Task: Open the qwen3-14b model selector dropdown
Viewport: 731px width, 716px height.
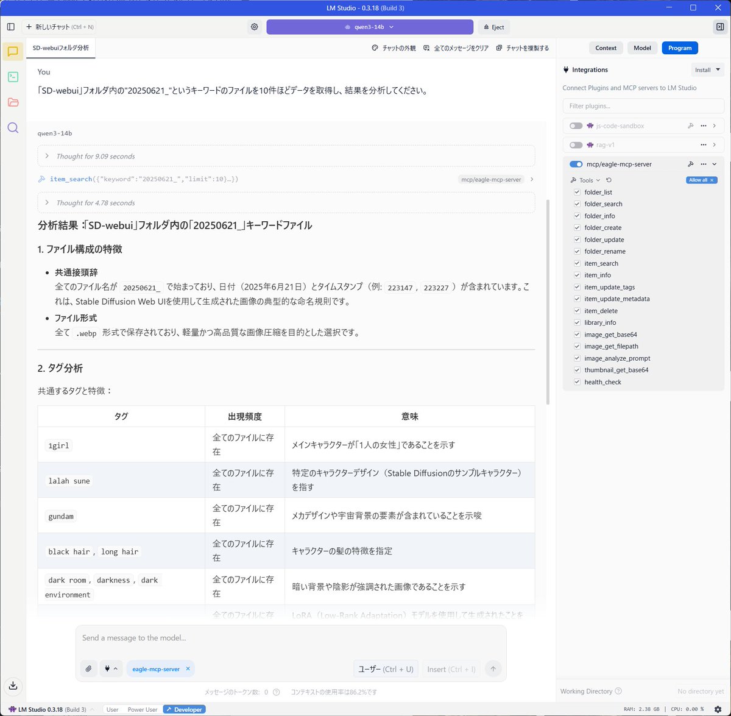Action: pos(370,27)
